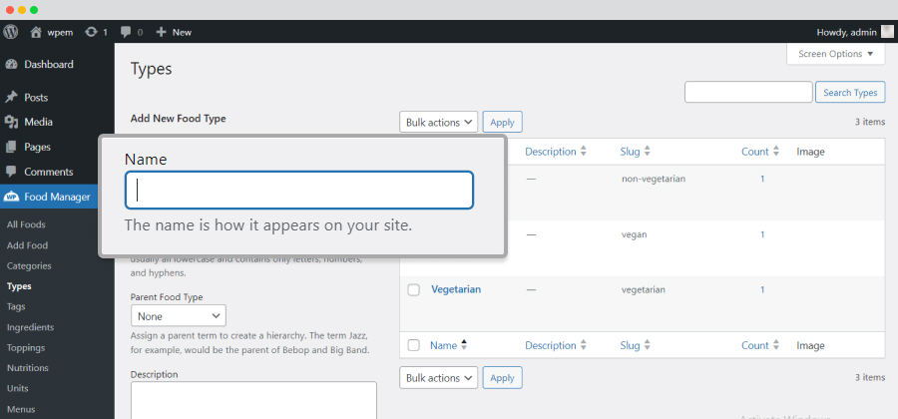
Task: Open the WordPress logo menu
Action: click(x=10, y=32)
